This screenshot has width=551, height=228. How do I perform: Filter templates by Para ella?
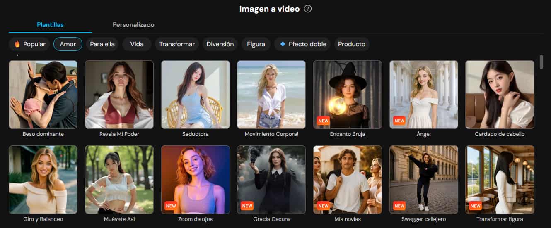tap(102, 44)
